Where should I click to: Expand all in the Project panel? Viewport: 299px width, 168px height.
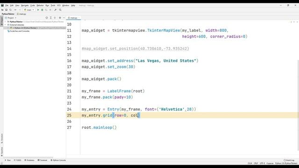[x=51, y=18]
